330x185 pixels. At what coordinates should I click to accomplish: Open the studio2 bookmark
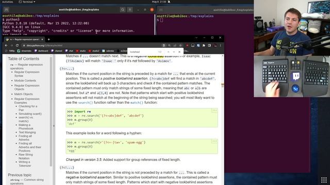(x=94, y=51)
